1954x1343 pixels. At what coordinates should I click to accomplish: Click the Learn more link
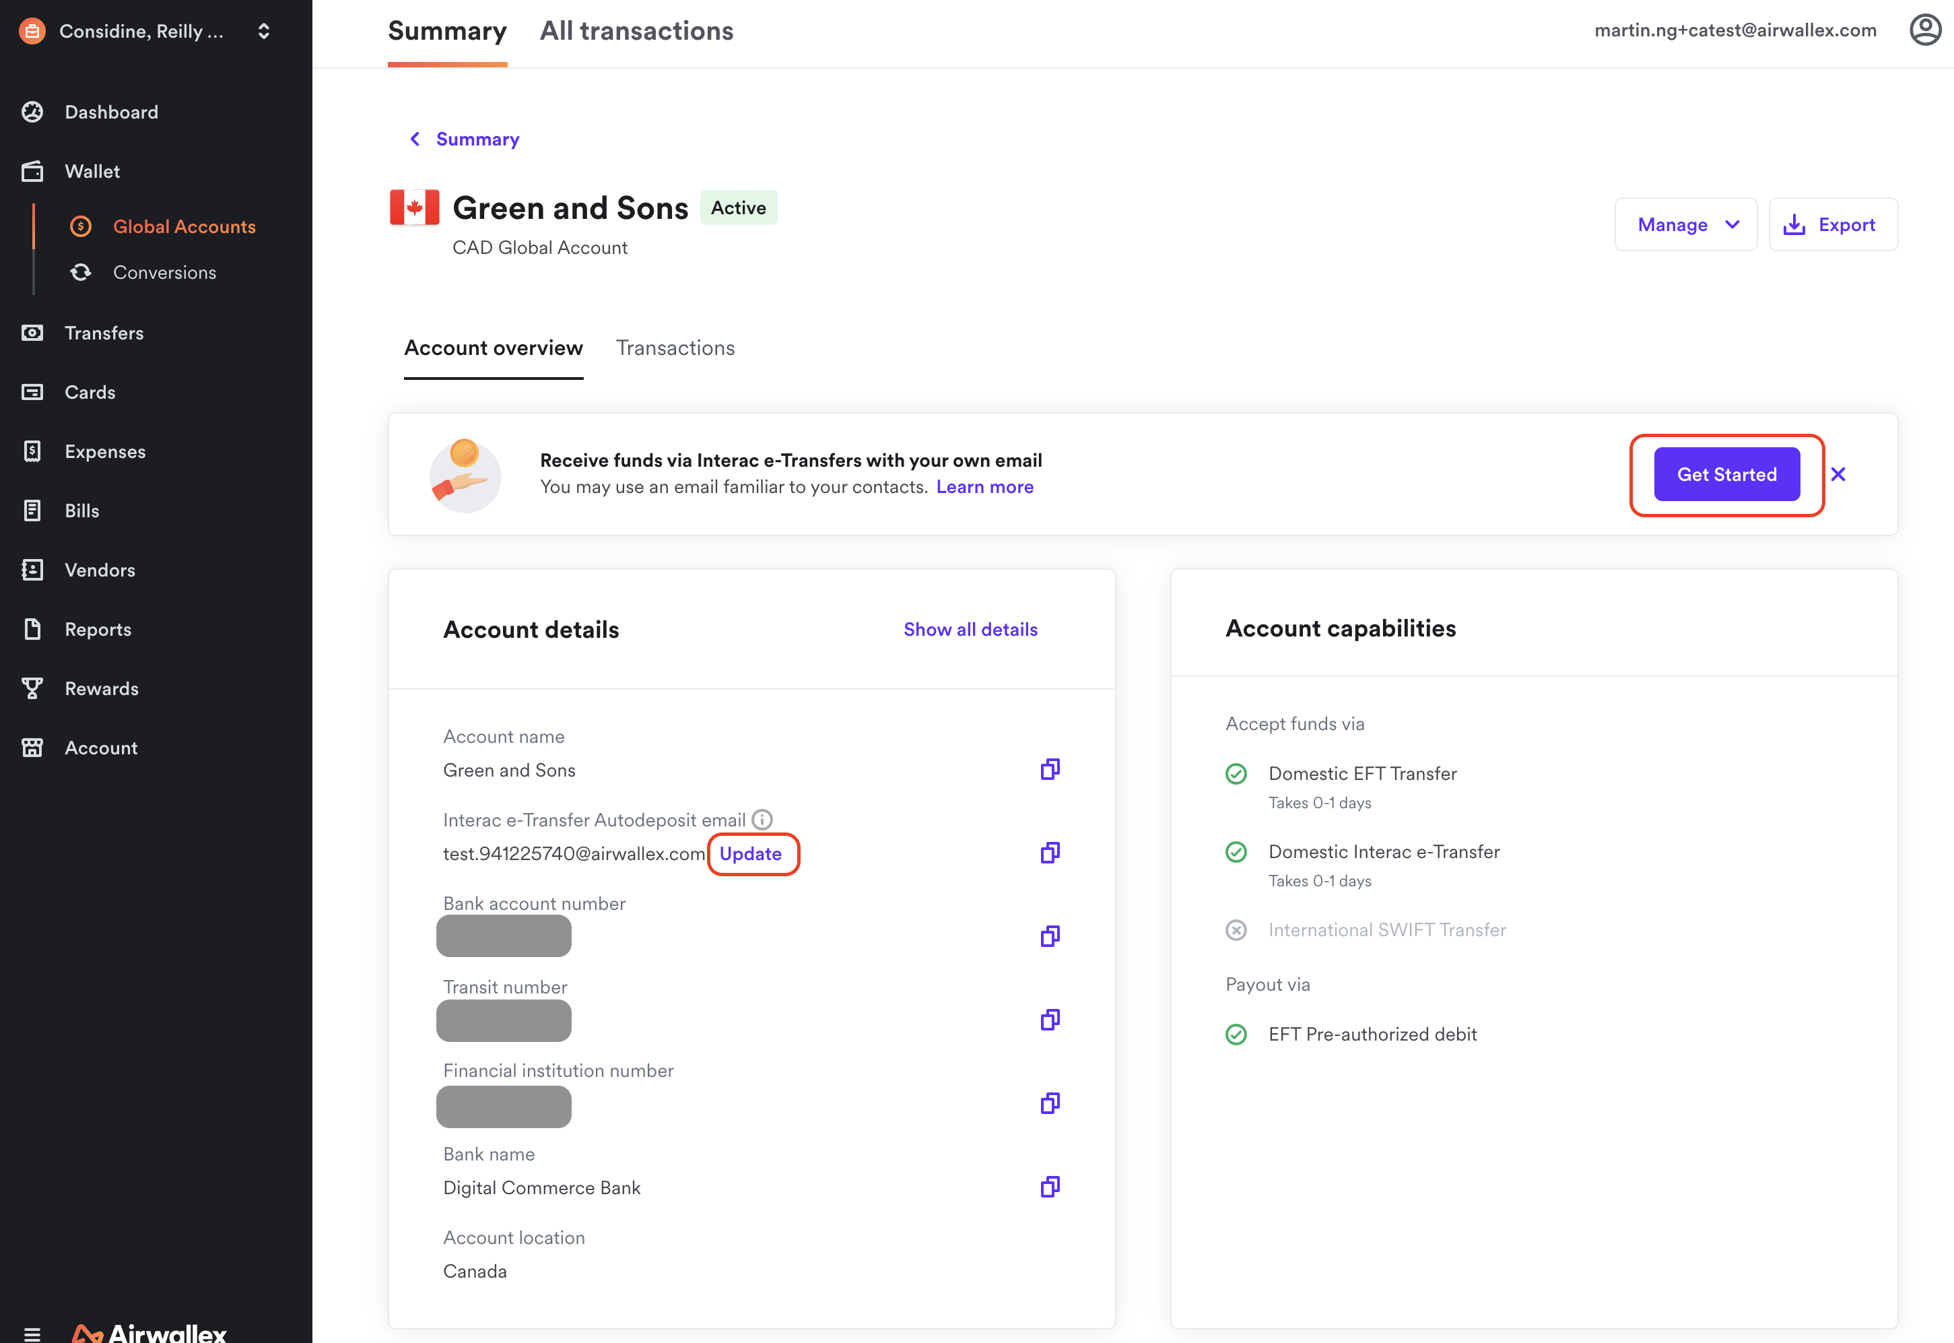coord(984,487)
